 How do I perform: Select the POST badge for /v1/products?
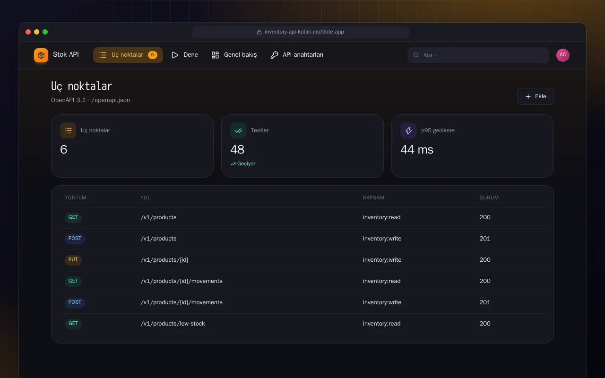pyautogui.click(x=75, y=239)
